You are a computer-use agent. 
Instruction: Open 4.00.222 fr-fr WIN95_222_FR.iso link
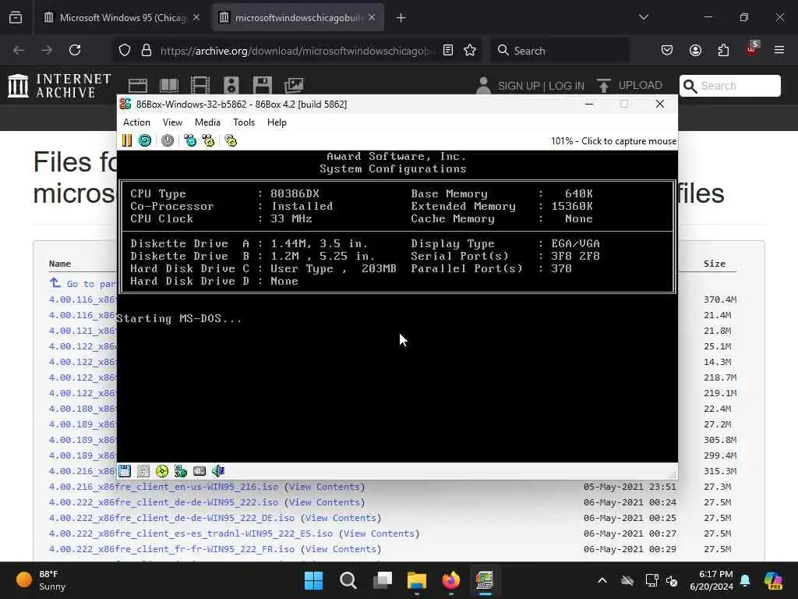coord(171,549)
